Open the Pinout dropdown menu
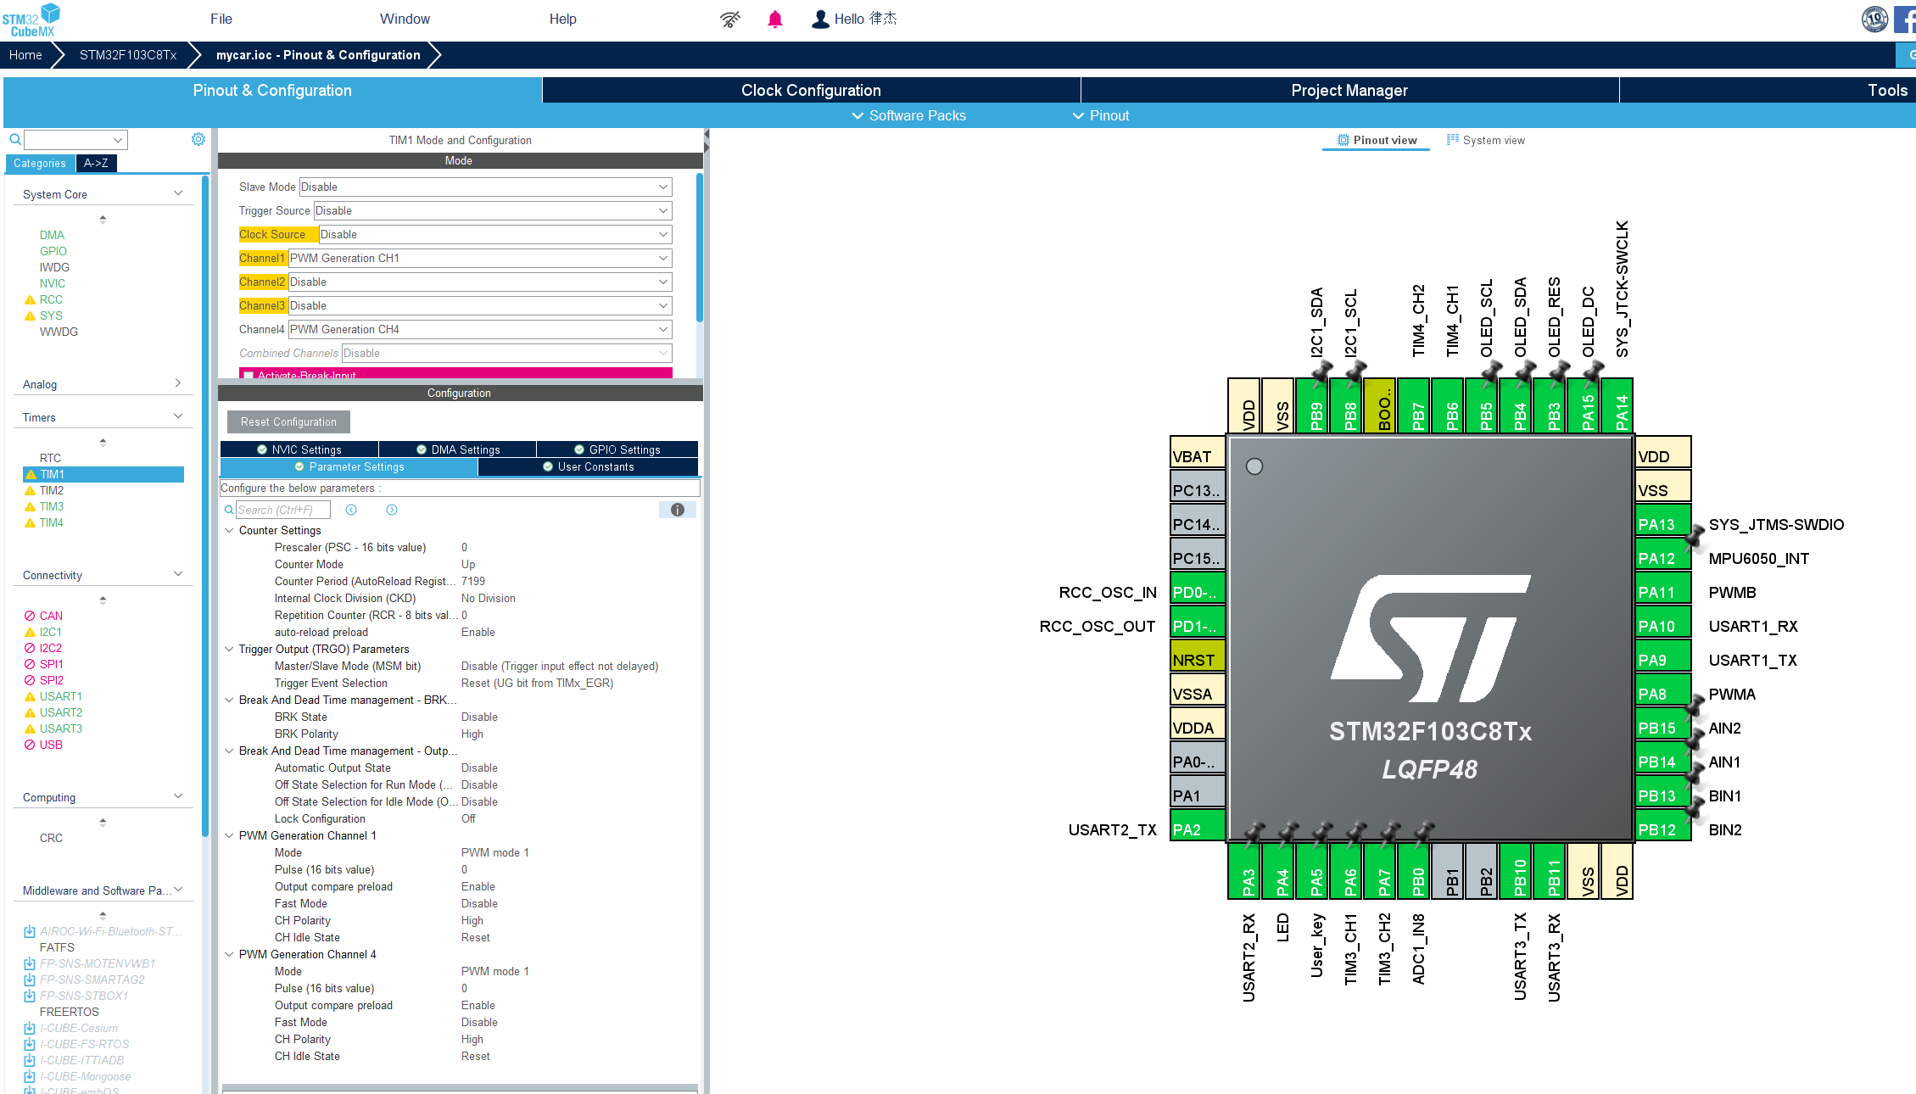The width and height of the screenshot is (1916, 1094). point(1101,115)
